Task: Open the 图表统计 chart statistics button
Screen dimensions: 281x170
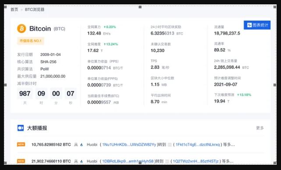Action: click(x=257, y=25)
